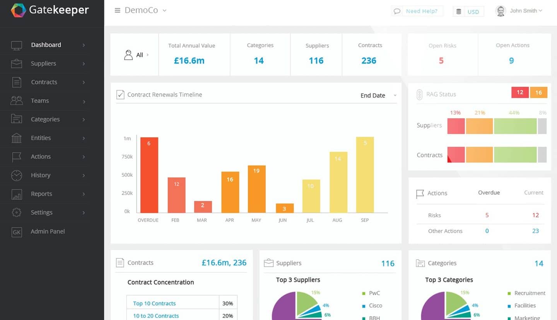Image resolution: width=557 pixels, height=320 pixels.
Task: Click the Open Risks count 5
Action: (x=441, y=60)
